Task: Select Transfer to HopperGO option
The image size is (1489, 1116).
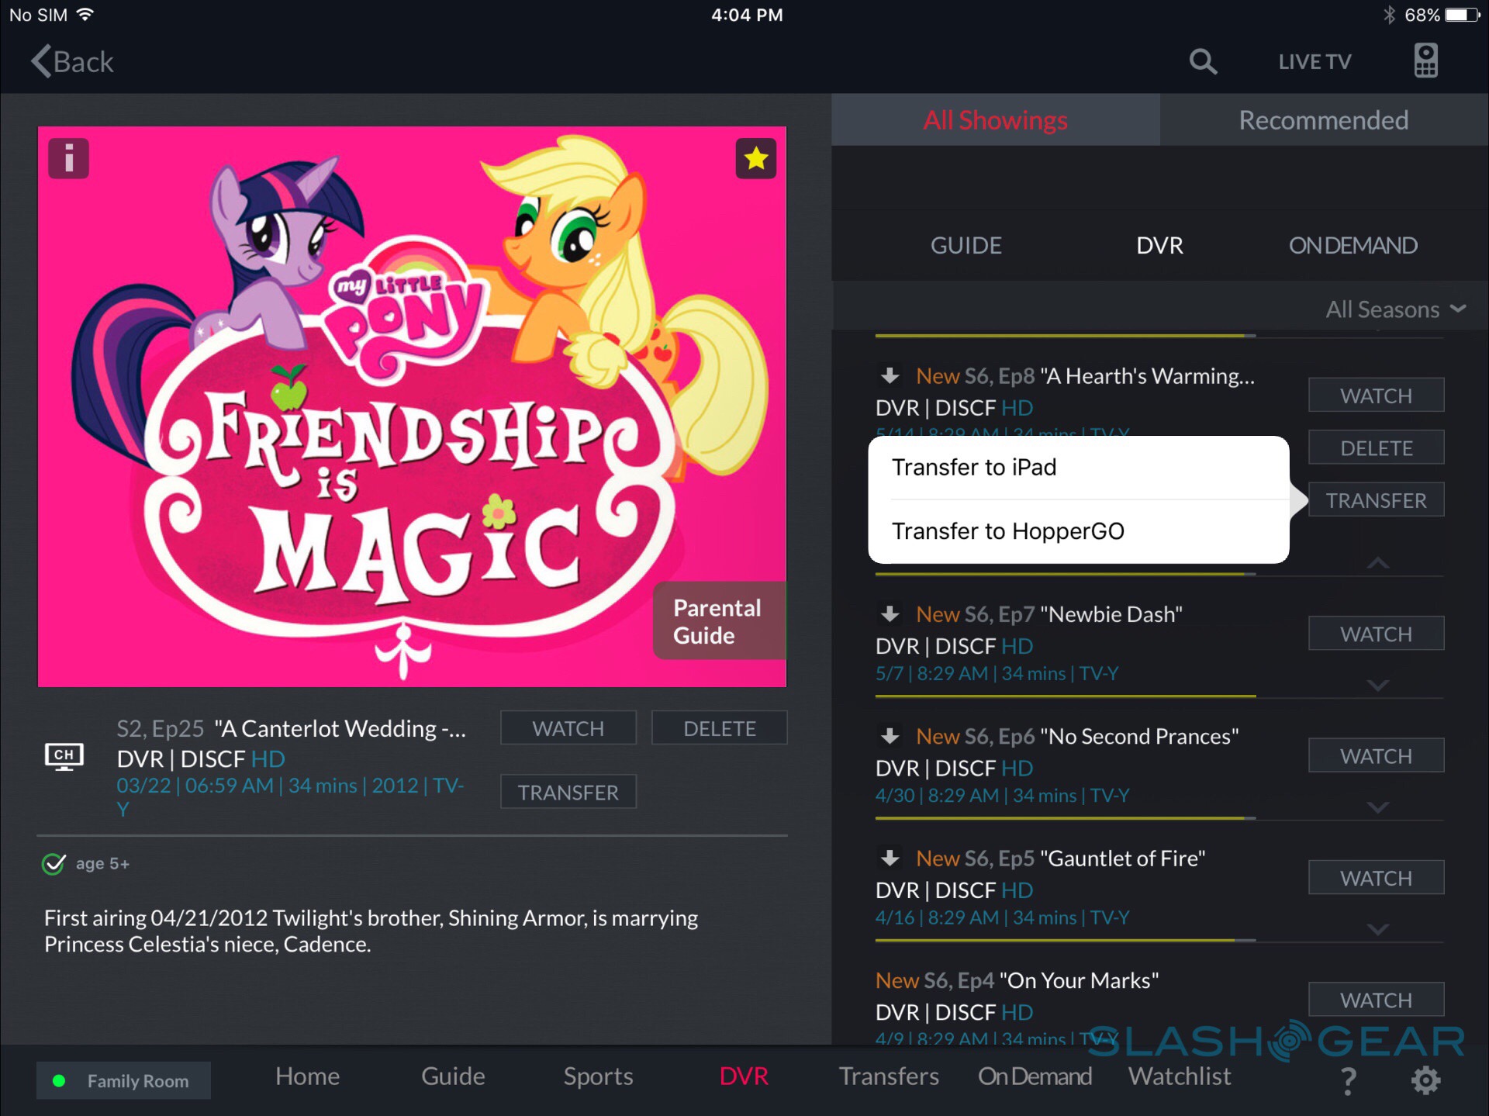Action: [x=1007, y=531]
